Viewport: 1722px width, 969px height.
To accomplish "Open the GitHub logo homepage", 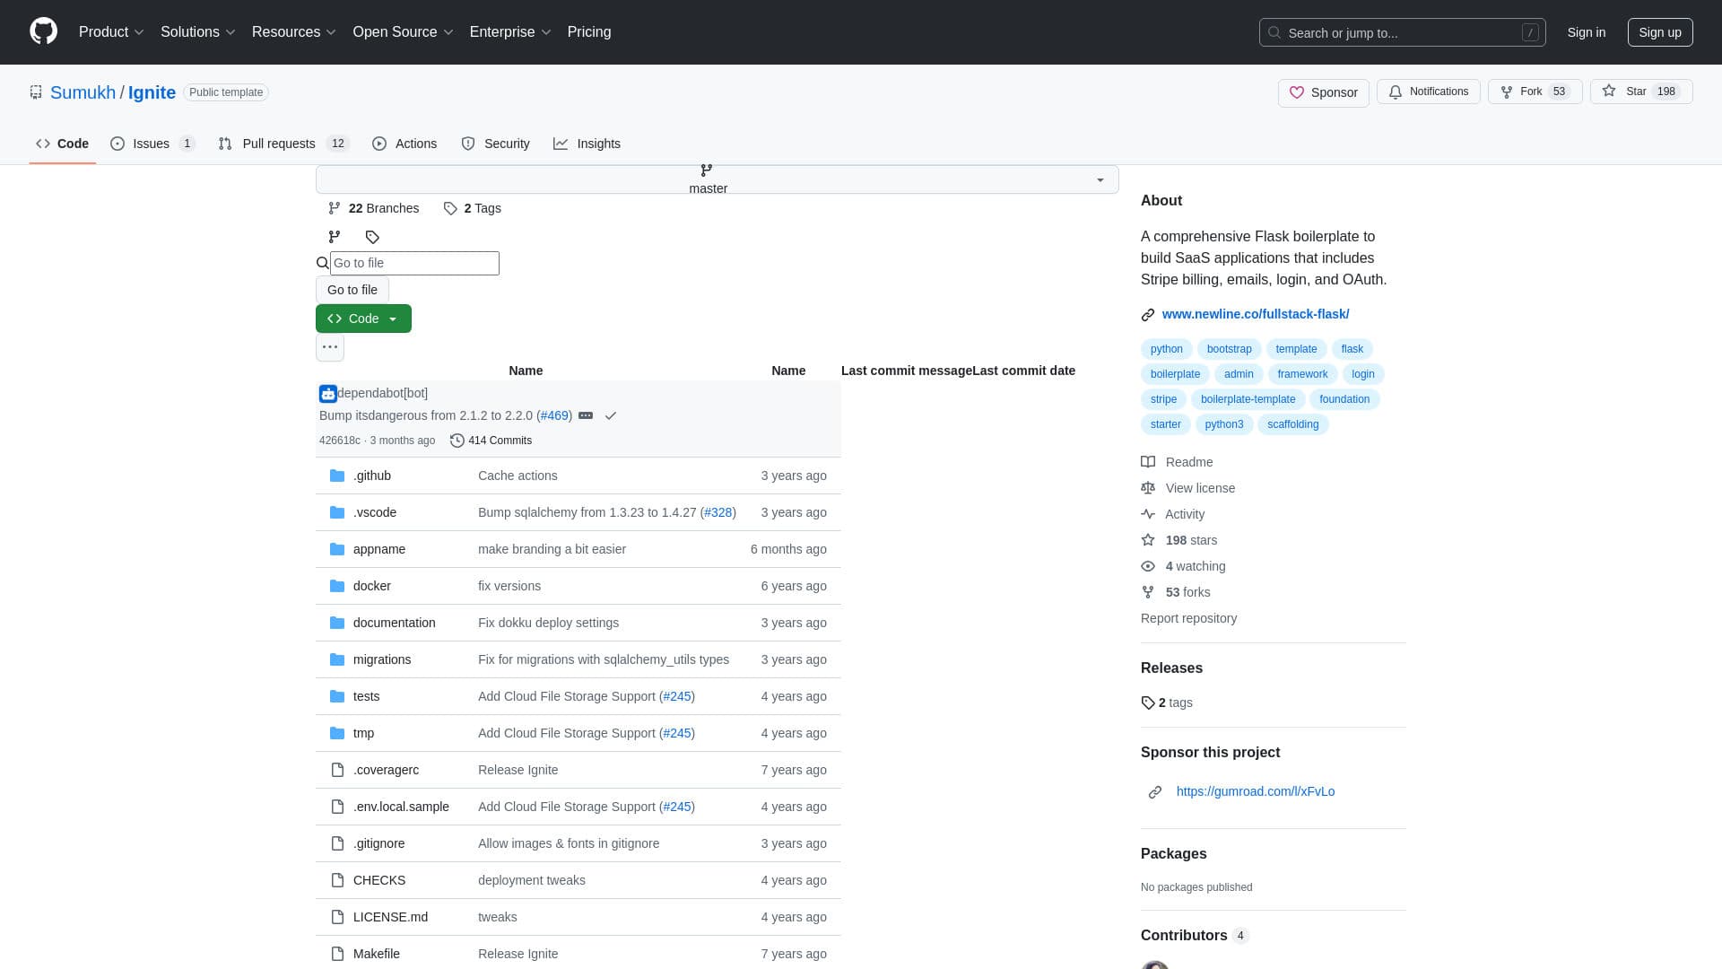I will pyautogui.click(x=43, y=31).
